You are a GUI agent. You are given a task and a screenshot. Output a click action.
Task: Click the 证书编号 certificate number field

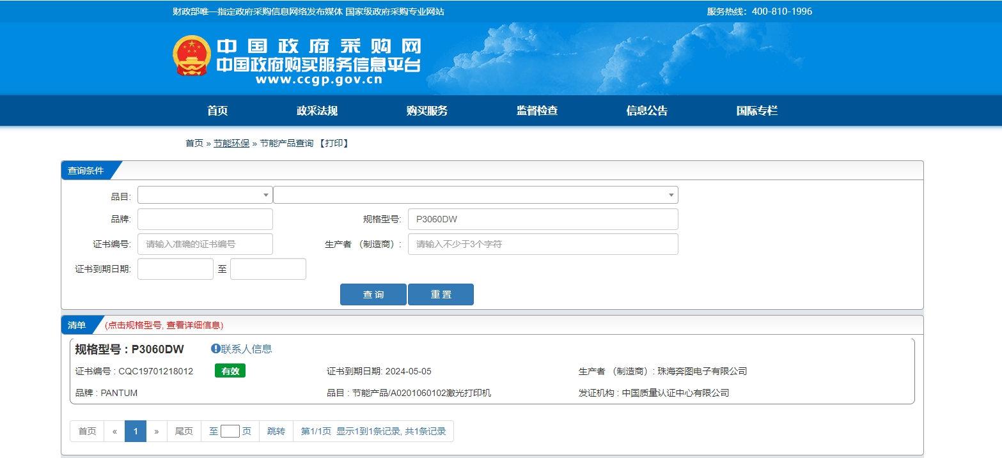[x=205, y=244]
